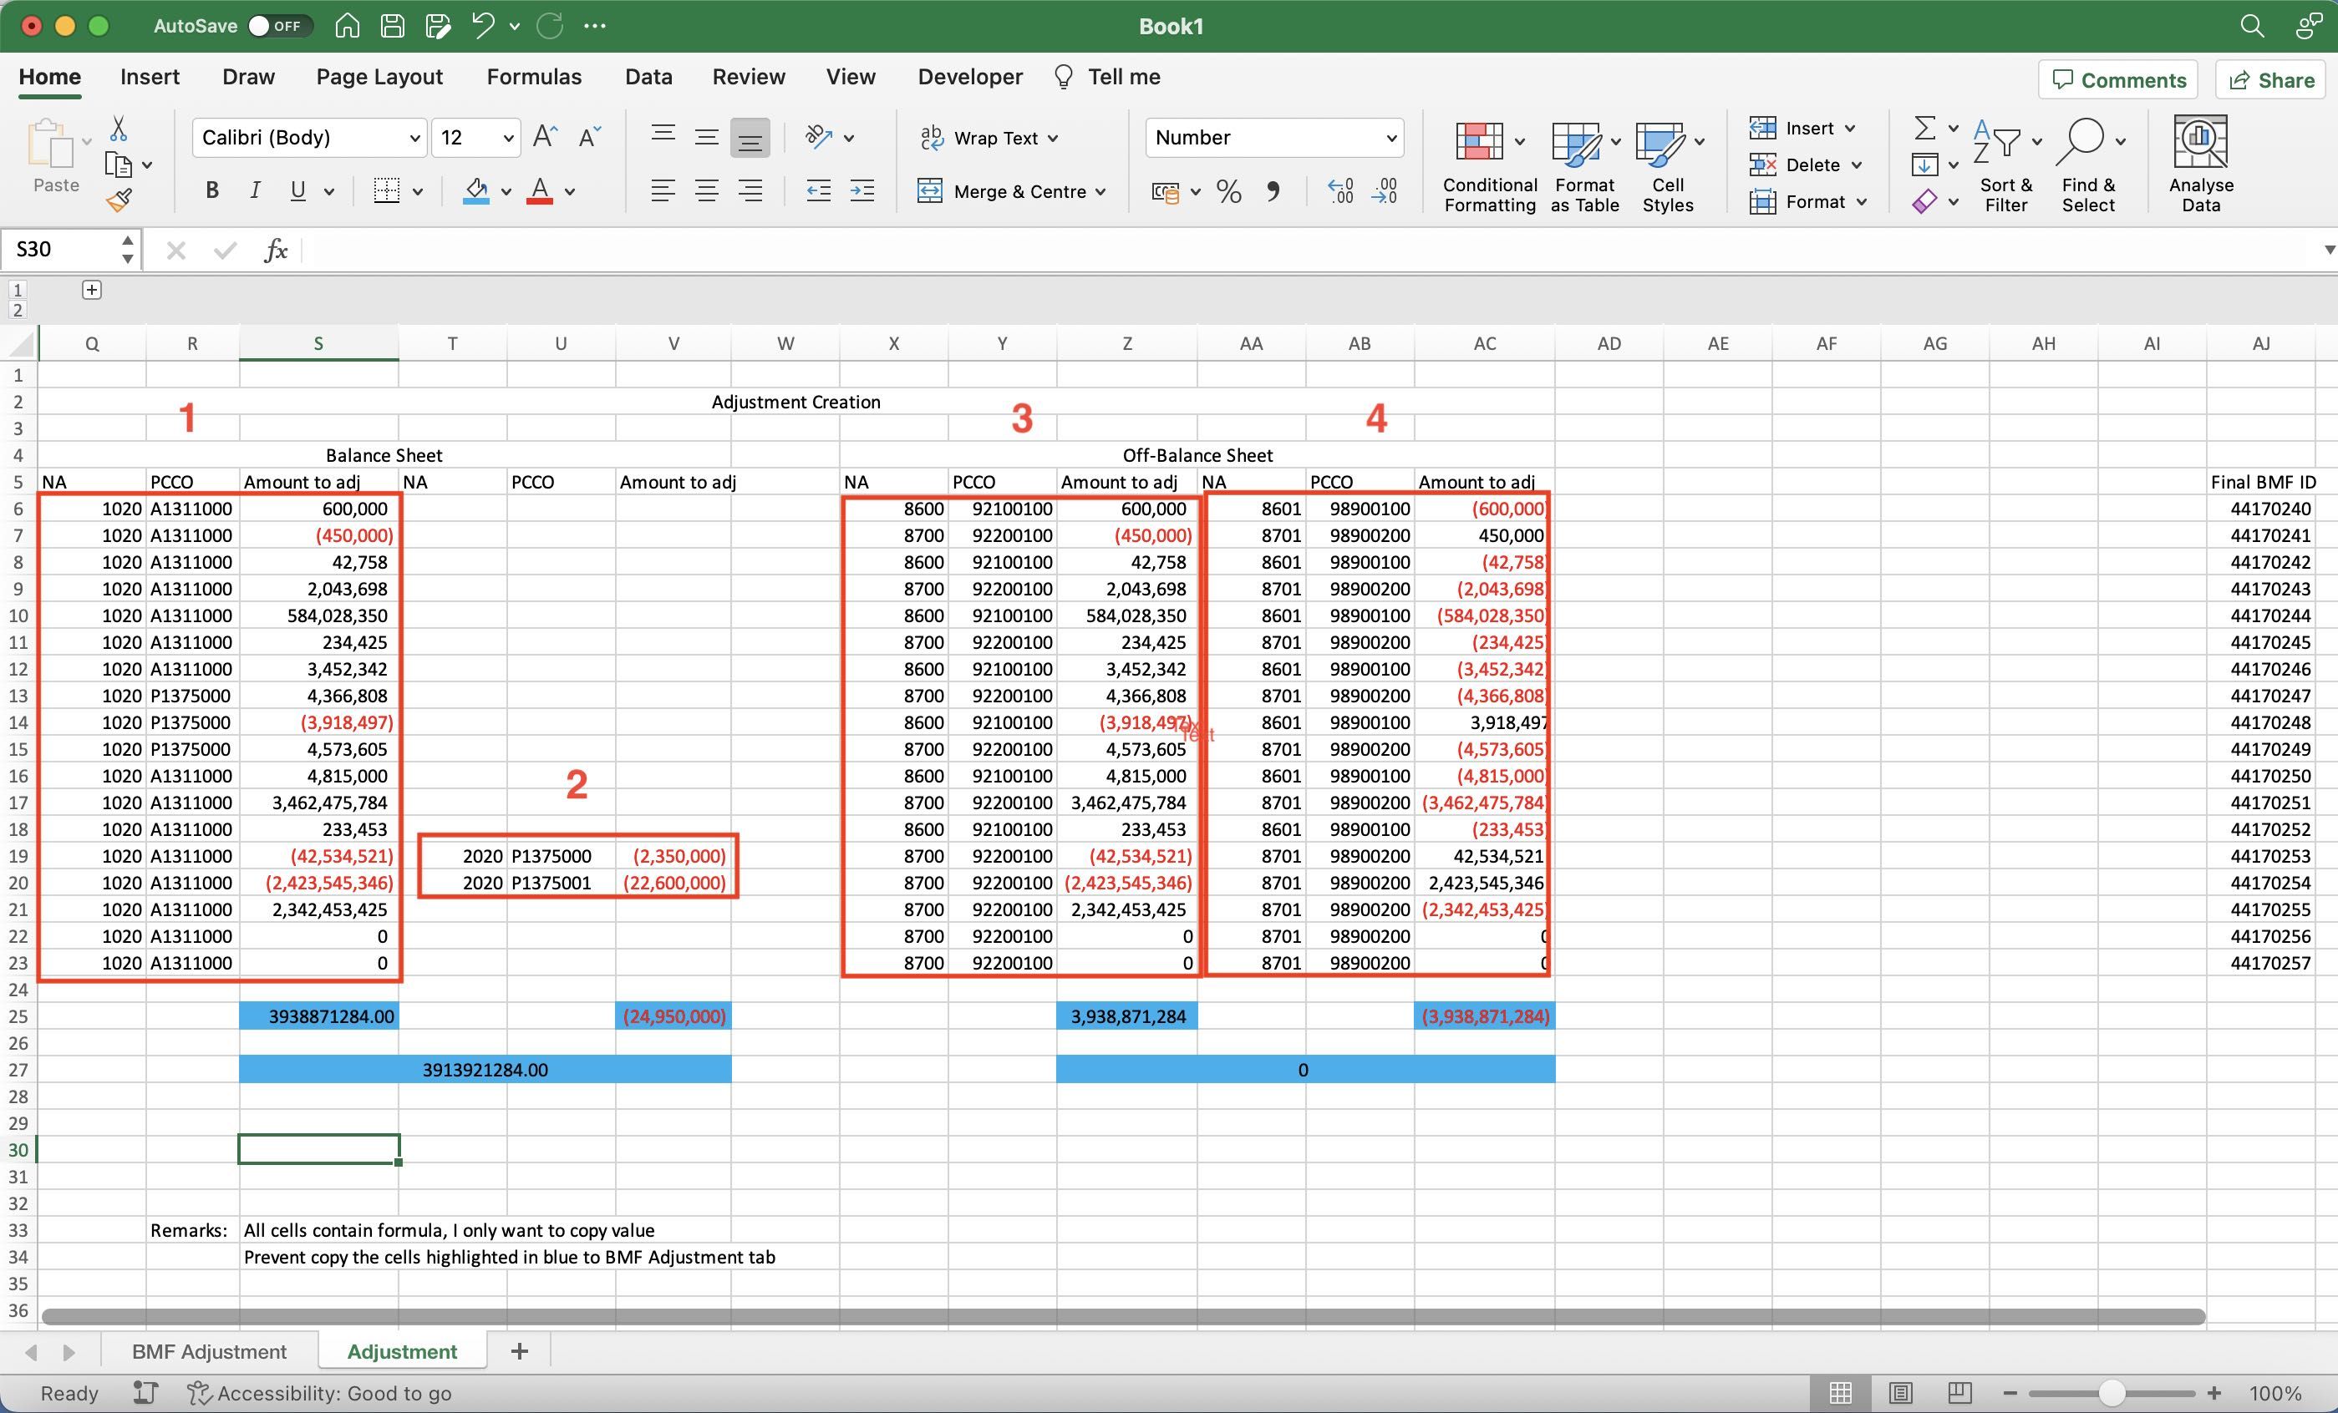
Task: Open the Formulas ribbon tab
Action: (x=533, y=77)
